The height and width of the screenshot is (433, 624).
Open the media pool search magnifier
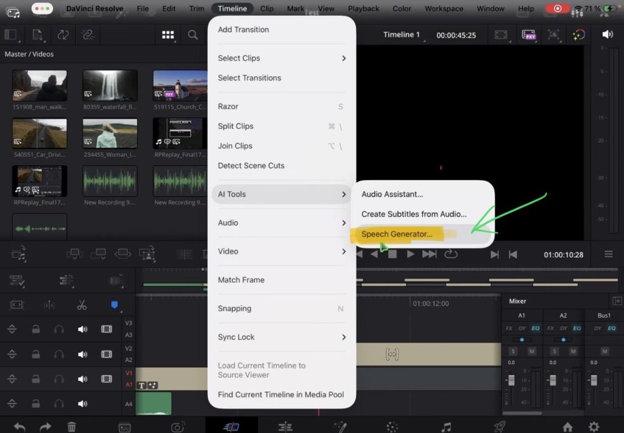[193, 35]
